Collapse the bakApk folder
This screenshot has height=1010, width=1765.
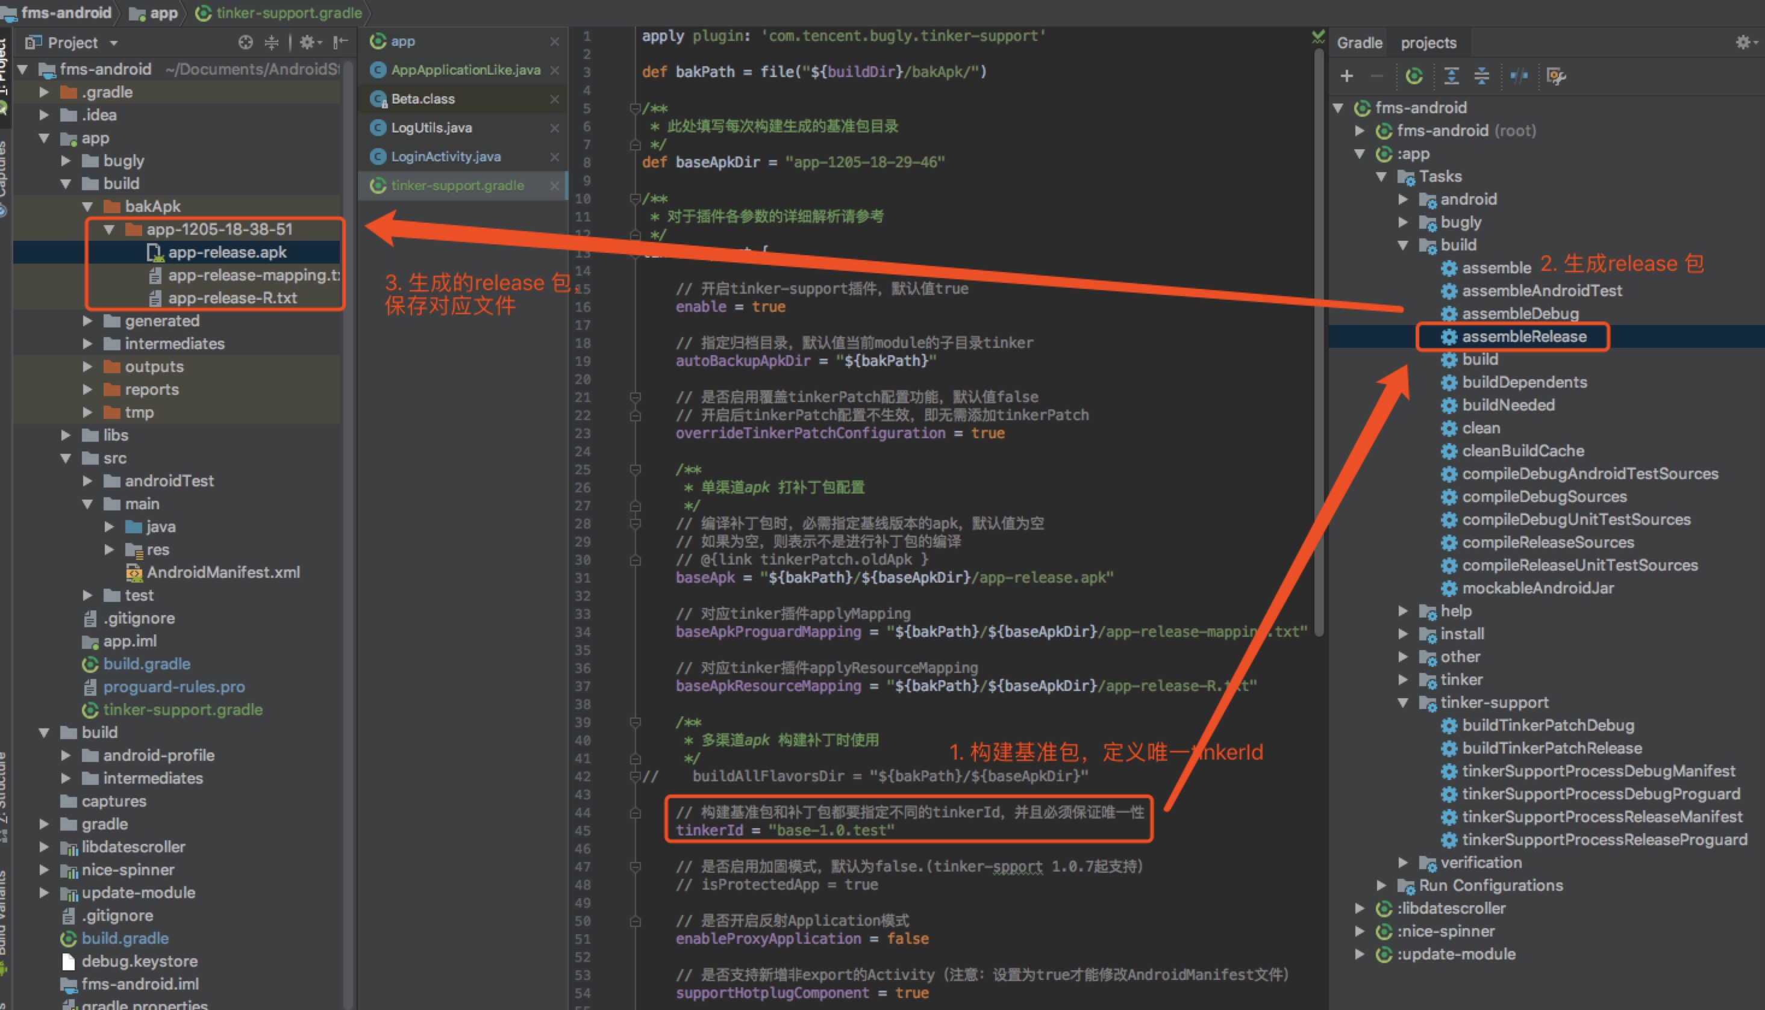pos(87,206)
